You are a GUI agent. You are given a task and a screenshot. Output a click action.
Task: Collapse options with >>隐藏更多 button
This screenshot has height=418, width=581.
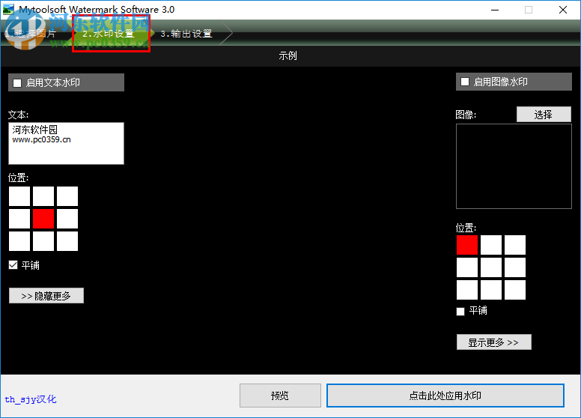(46, 296)
